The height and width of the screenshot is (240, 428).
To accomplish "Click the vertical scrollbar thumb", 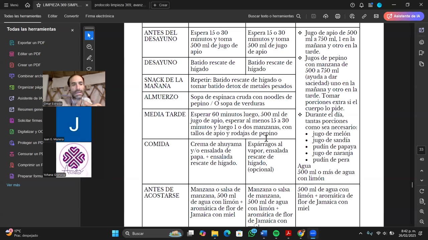I will (x=412, y=185).
